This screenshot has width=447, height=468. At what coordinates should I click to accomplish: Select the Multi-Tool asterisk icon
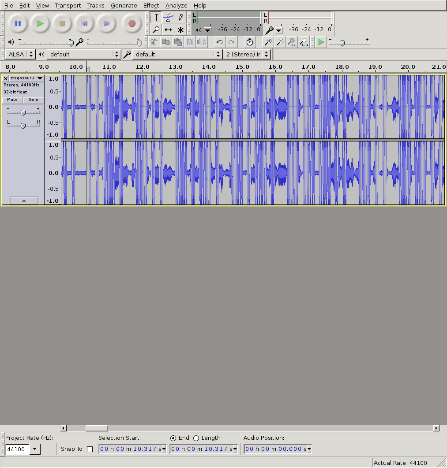(x=180, y=30)
